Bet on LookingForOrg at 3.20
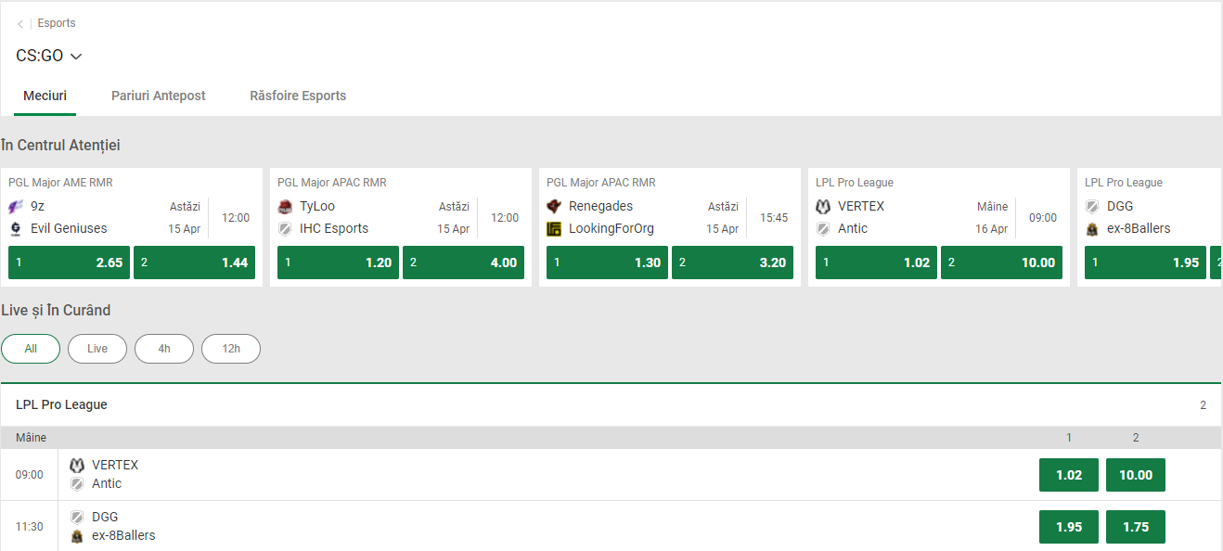Image resolution: width=1223 pixels, height=551 pixels. [733, 263]
